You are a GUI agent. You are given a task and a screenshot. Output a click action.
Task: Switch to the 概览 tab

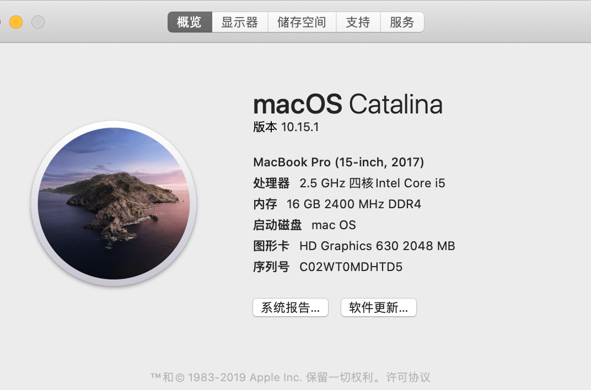190,22
